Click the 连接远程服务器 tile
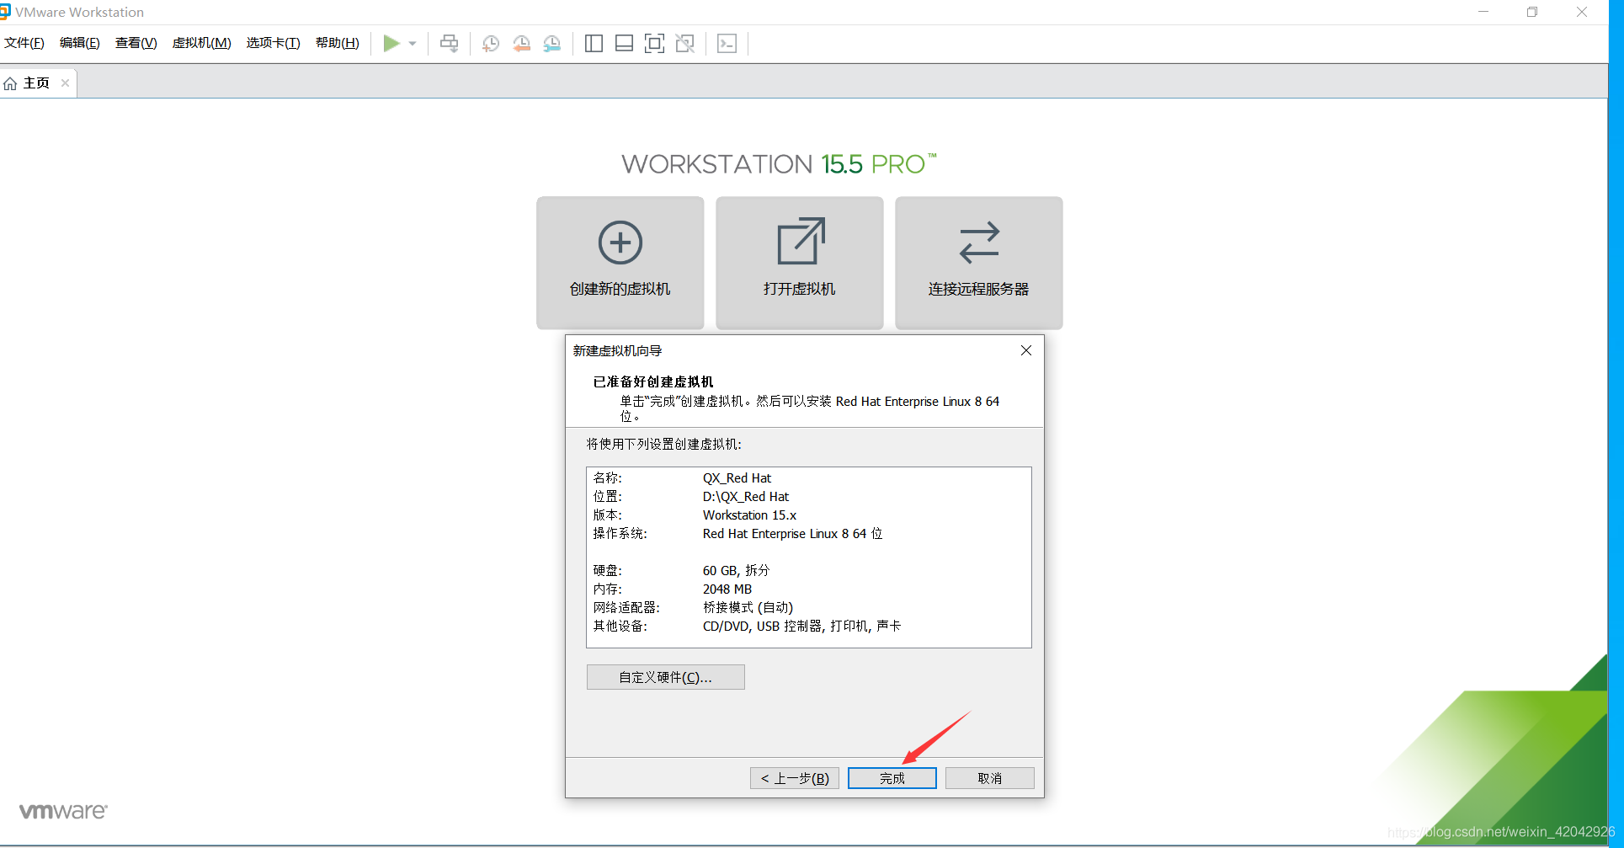The width and height of the screenshot is (1624, 848). click(979, 263)
